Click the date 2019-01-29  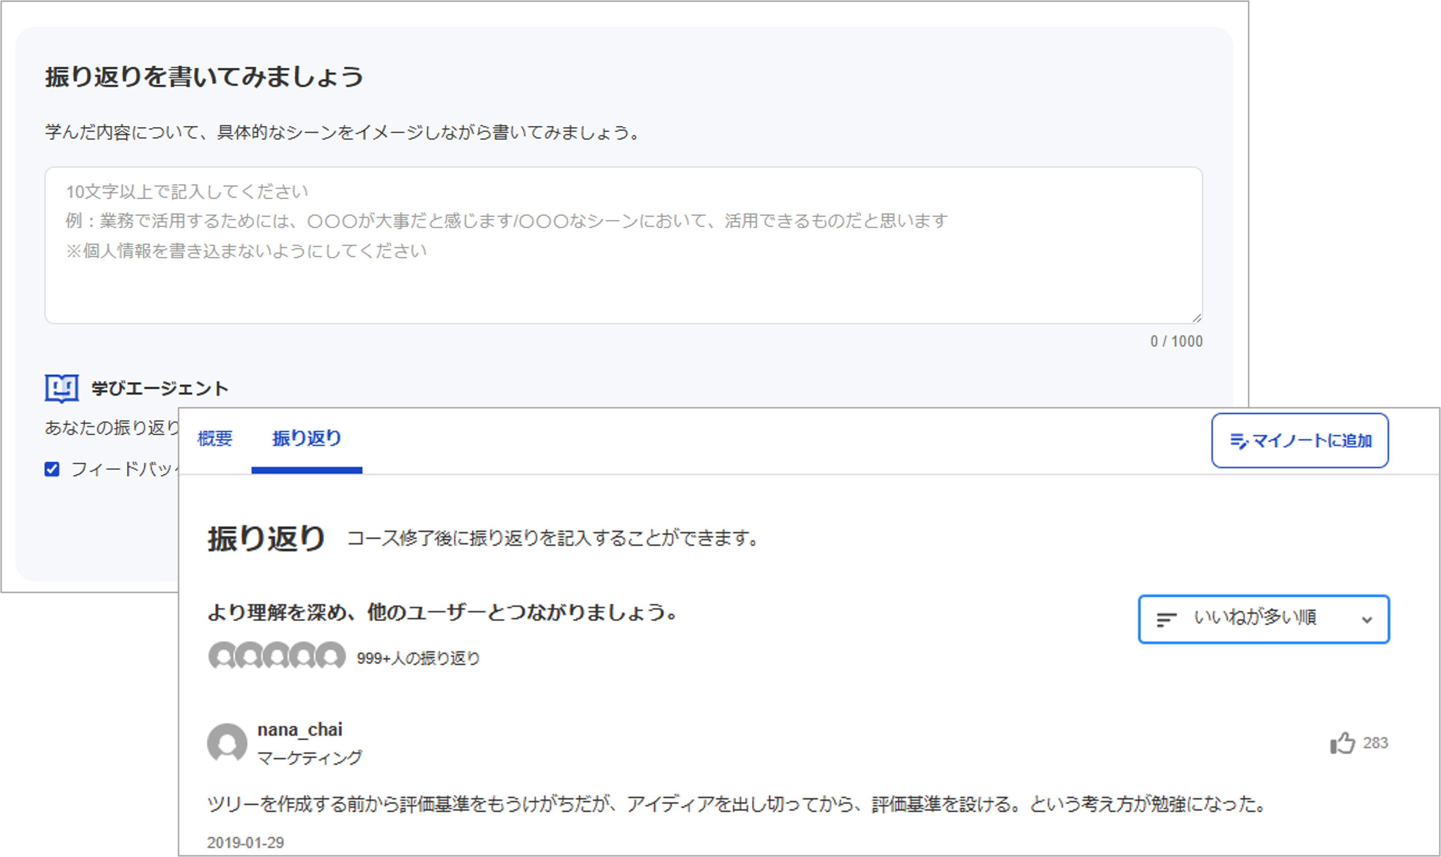coord(246,843)
